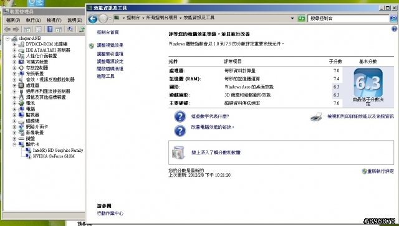Click processor subscore 7.0

[x=337, y=71]
